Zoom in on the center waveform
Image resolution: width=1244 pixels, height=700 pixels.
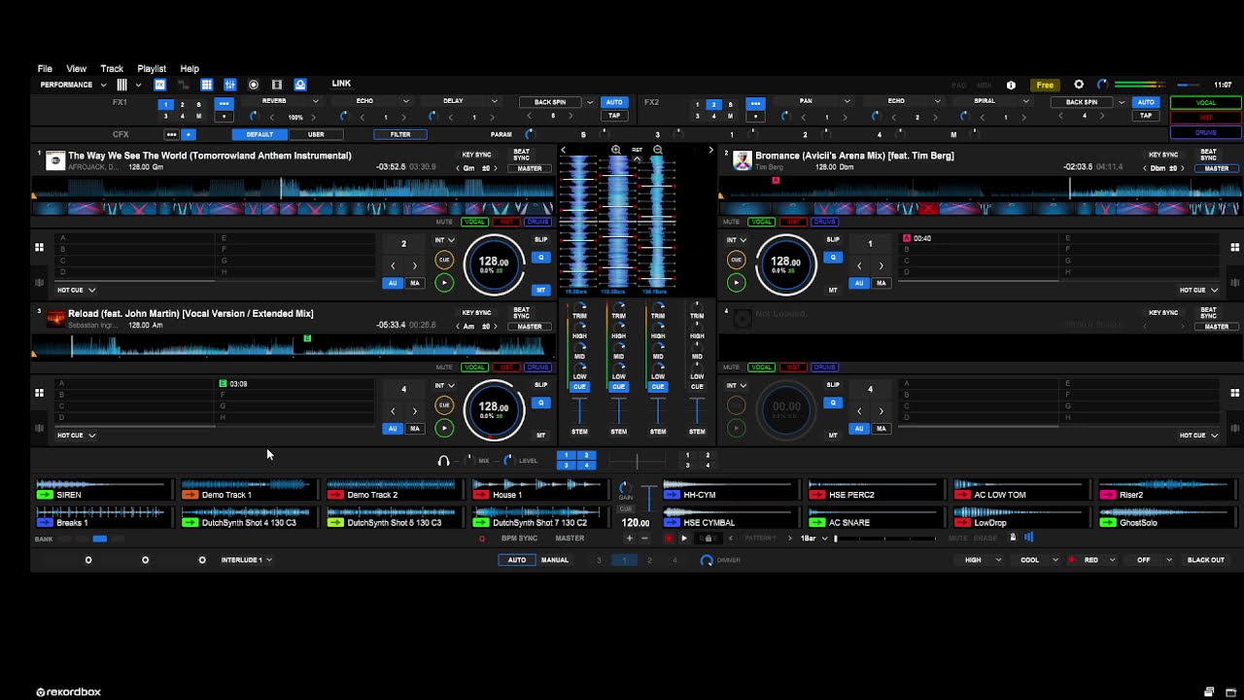[616, 150]
